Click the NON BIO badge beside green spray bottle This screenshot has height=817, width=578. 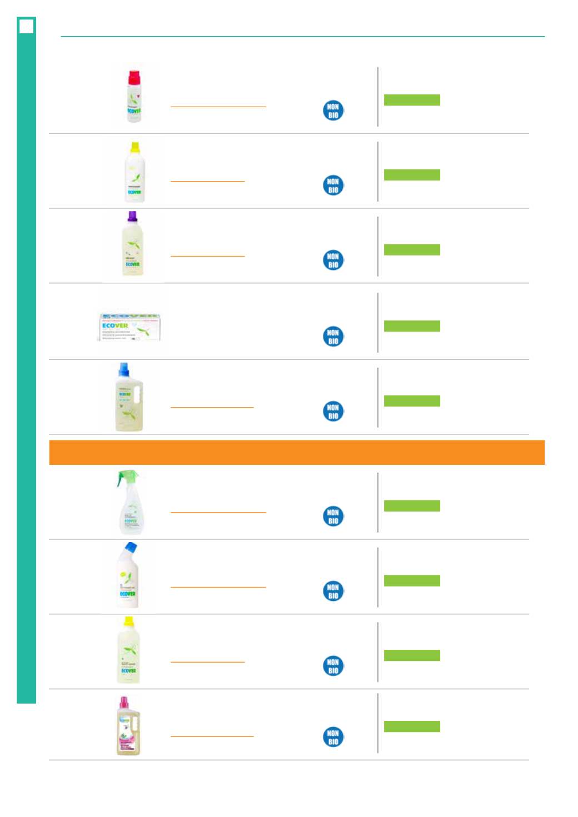[333, 516]
